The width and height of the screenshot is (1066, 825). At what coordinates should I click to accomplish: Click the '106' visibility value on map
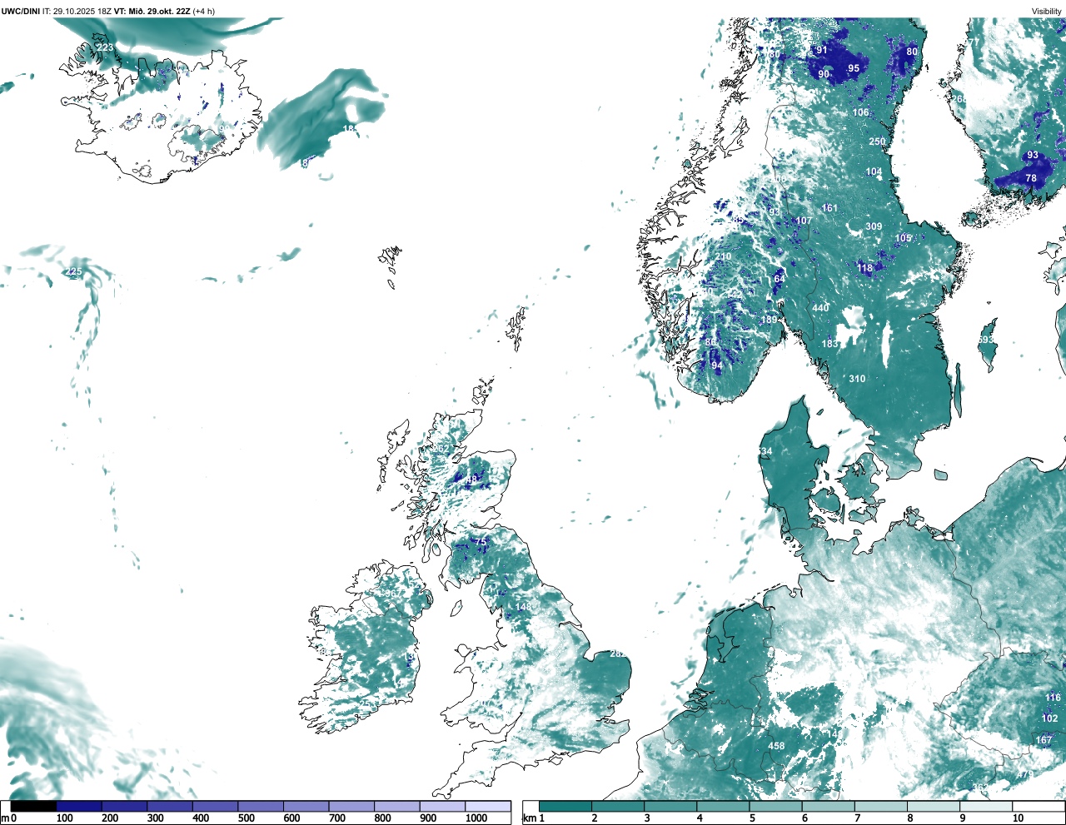point(860,112)
